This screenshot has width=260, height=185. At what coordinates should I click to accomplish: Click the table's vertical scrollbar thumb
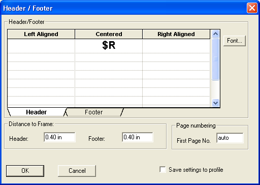[215, 59]
